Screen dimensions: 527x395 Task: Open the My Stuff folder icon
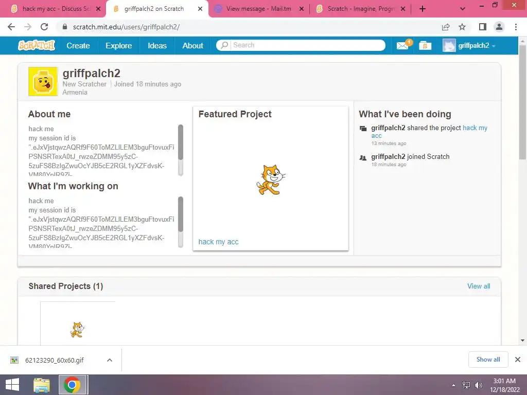coord(425,46)
